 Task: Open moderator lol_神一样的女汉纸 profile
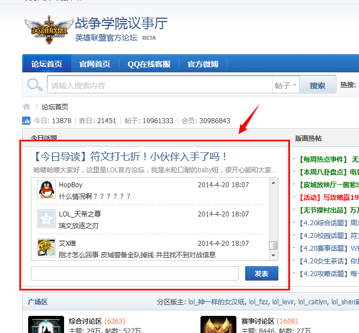[217, 302]
